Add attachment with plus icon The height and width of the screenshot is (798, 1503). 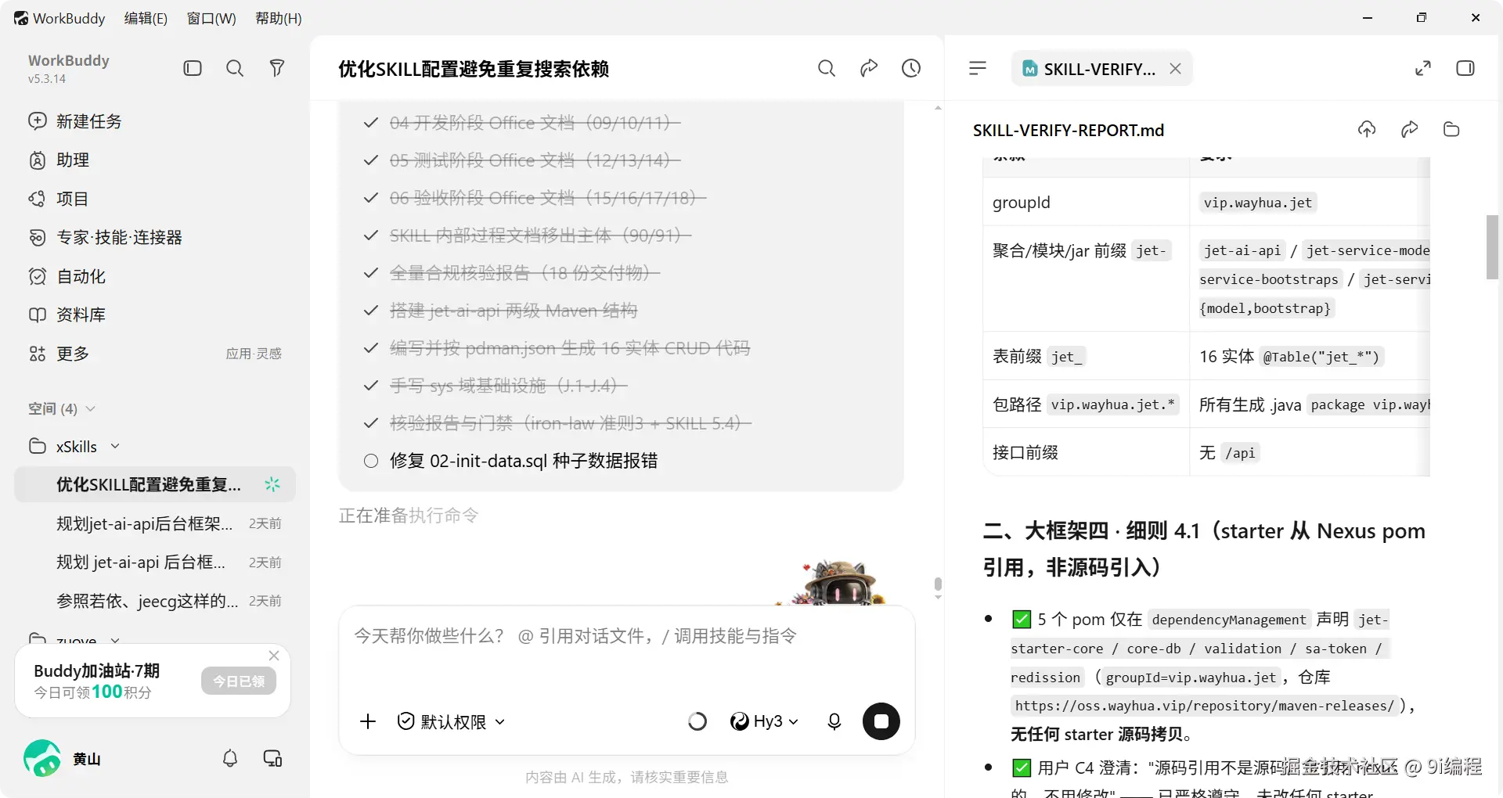[368, 721]
